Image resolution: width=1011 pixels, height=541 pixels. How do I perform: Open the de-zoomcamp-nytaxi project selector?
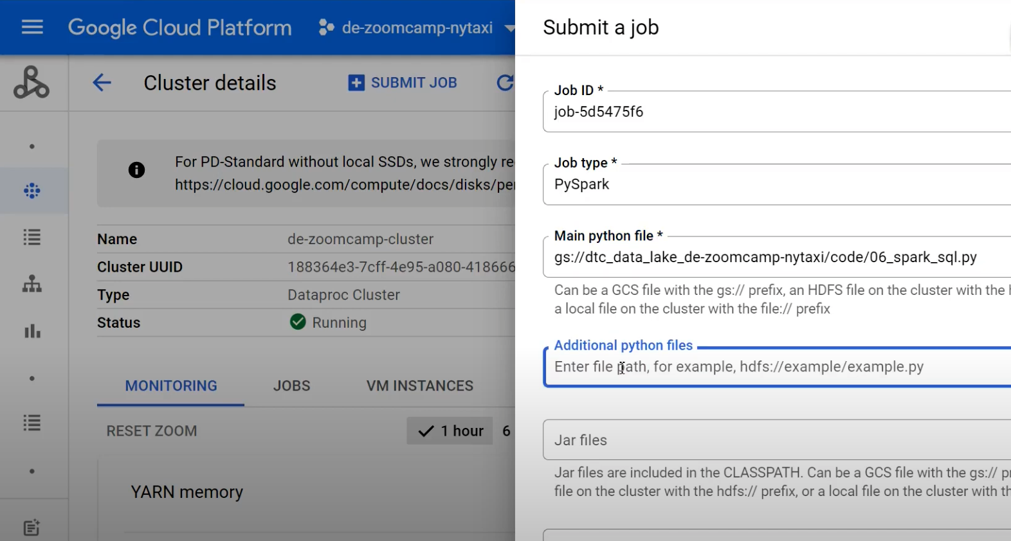point(417,28)
